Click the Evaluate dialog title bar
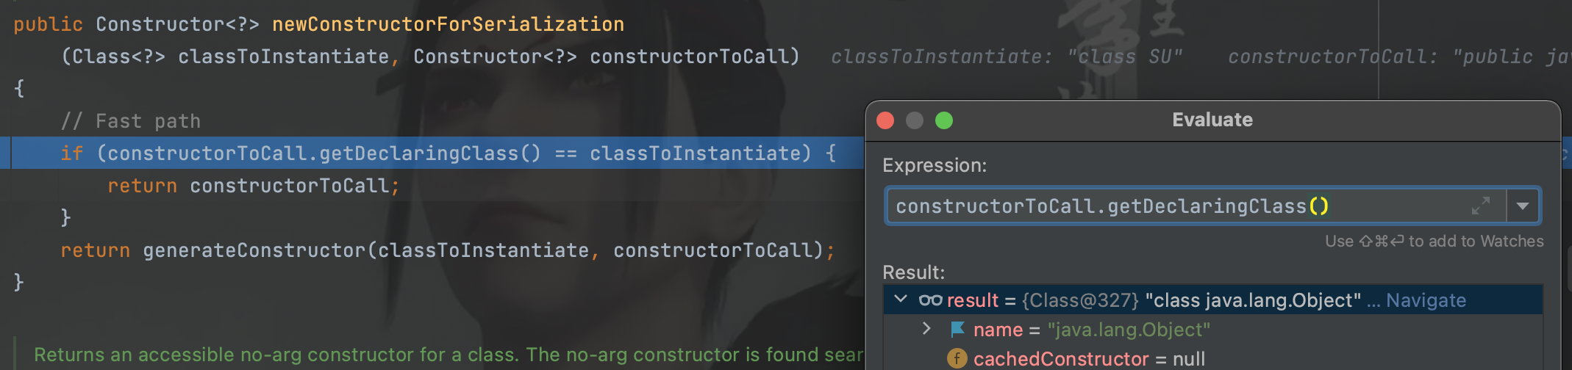This screenshot has height=370, width=1572. coord(1212,120)
